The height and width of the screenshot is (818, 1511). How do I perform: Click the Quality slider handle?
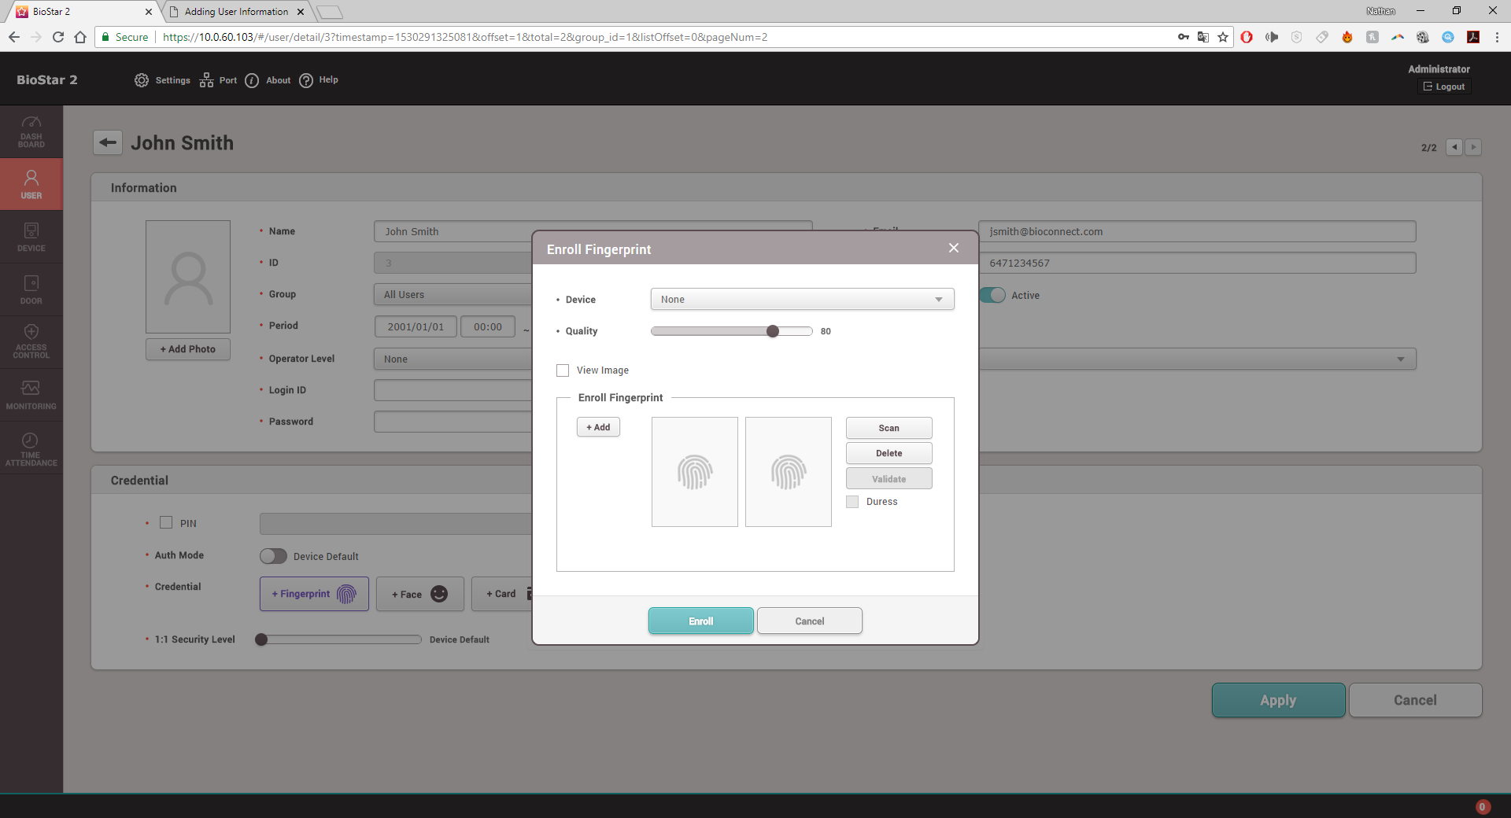pyautogui.click(x=773, y=331)
